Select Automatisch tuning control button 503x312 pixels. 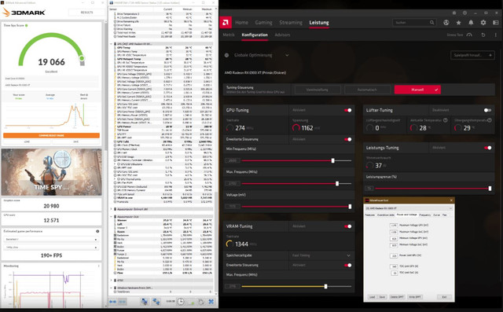click(x=367, y=90)
